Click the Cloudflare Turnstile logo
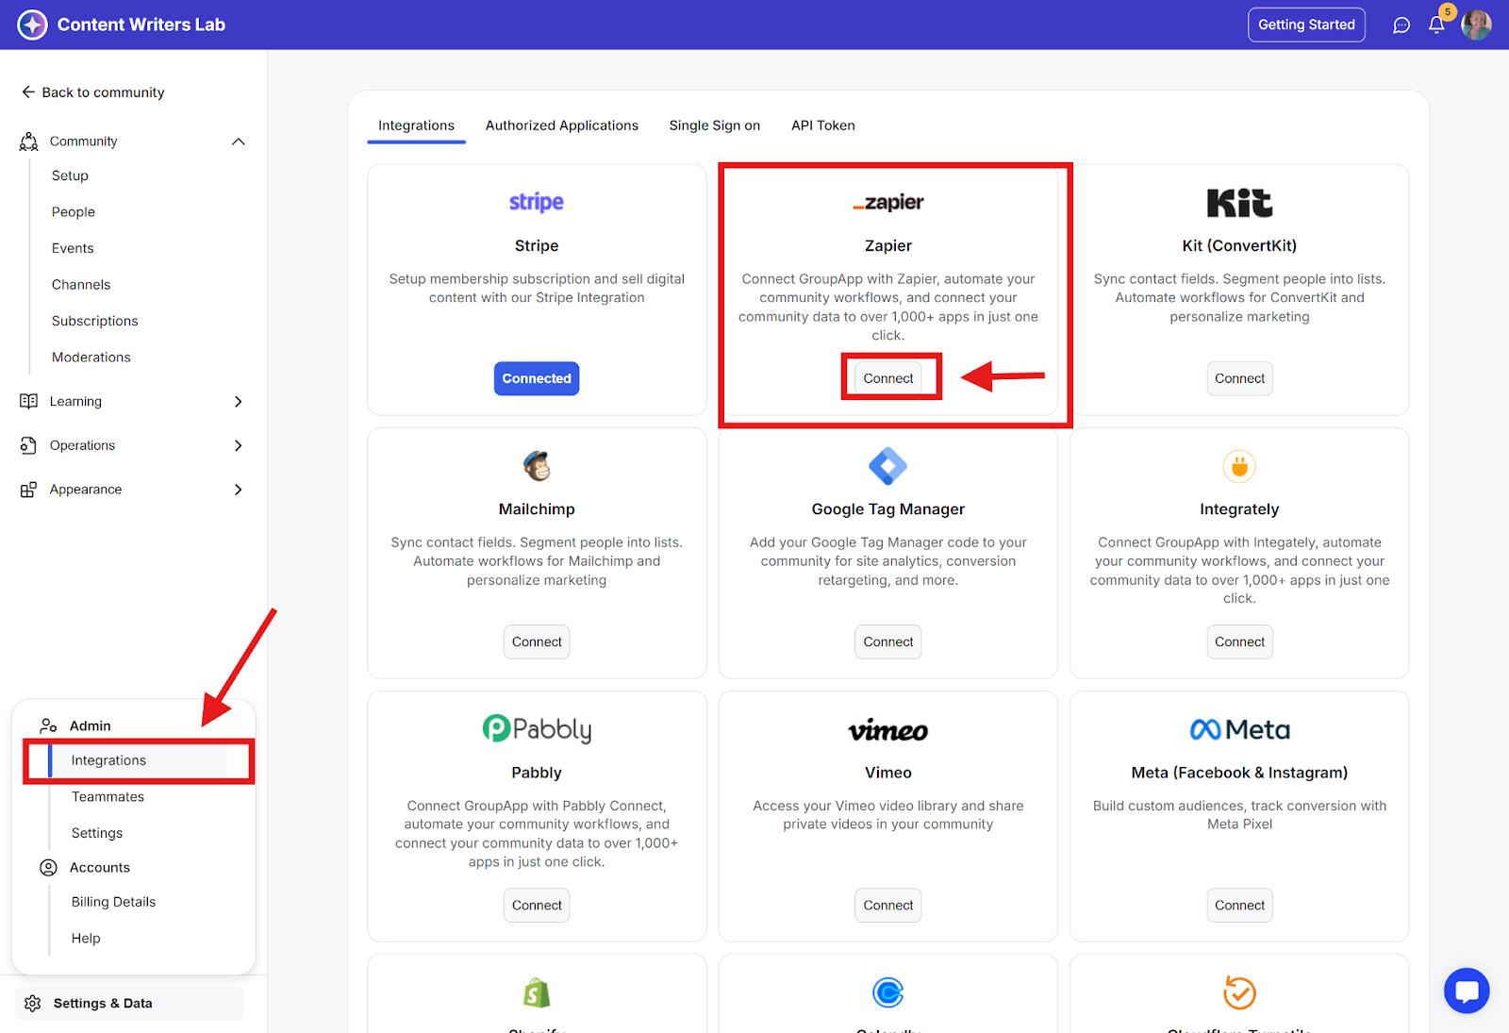The image size is (1509, 1033). pos(1239,992)
